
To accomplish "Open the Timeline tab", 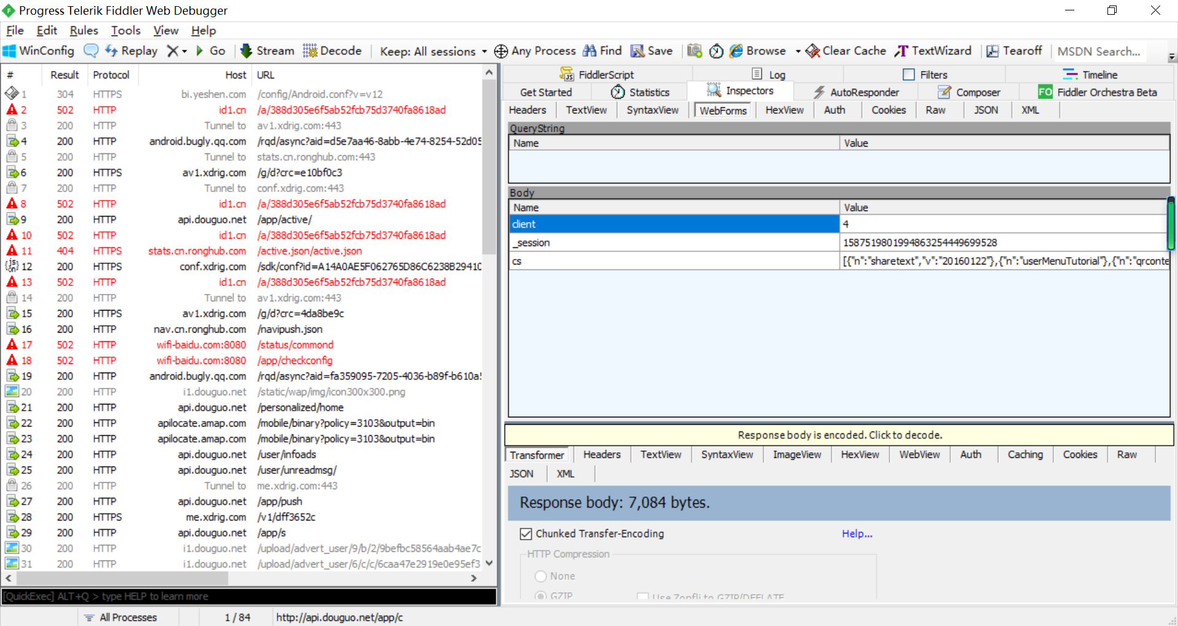I will (1090, 74).
